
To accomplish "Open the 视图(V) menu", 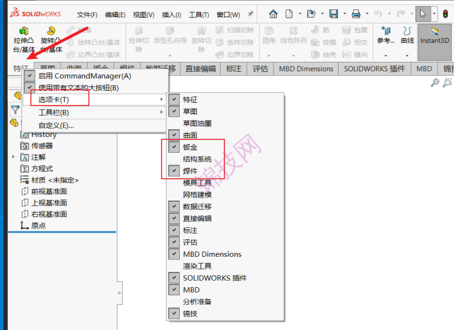I will point(144,15).
